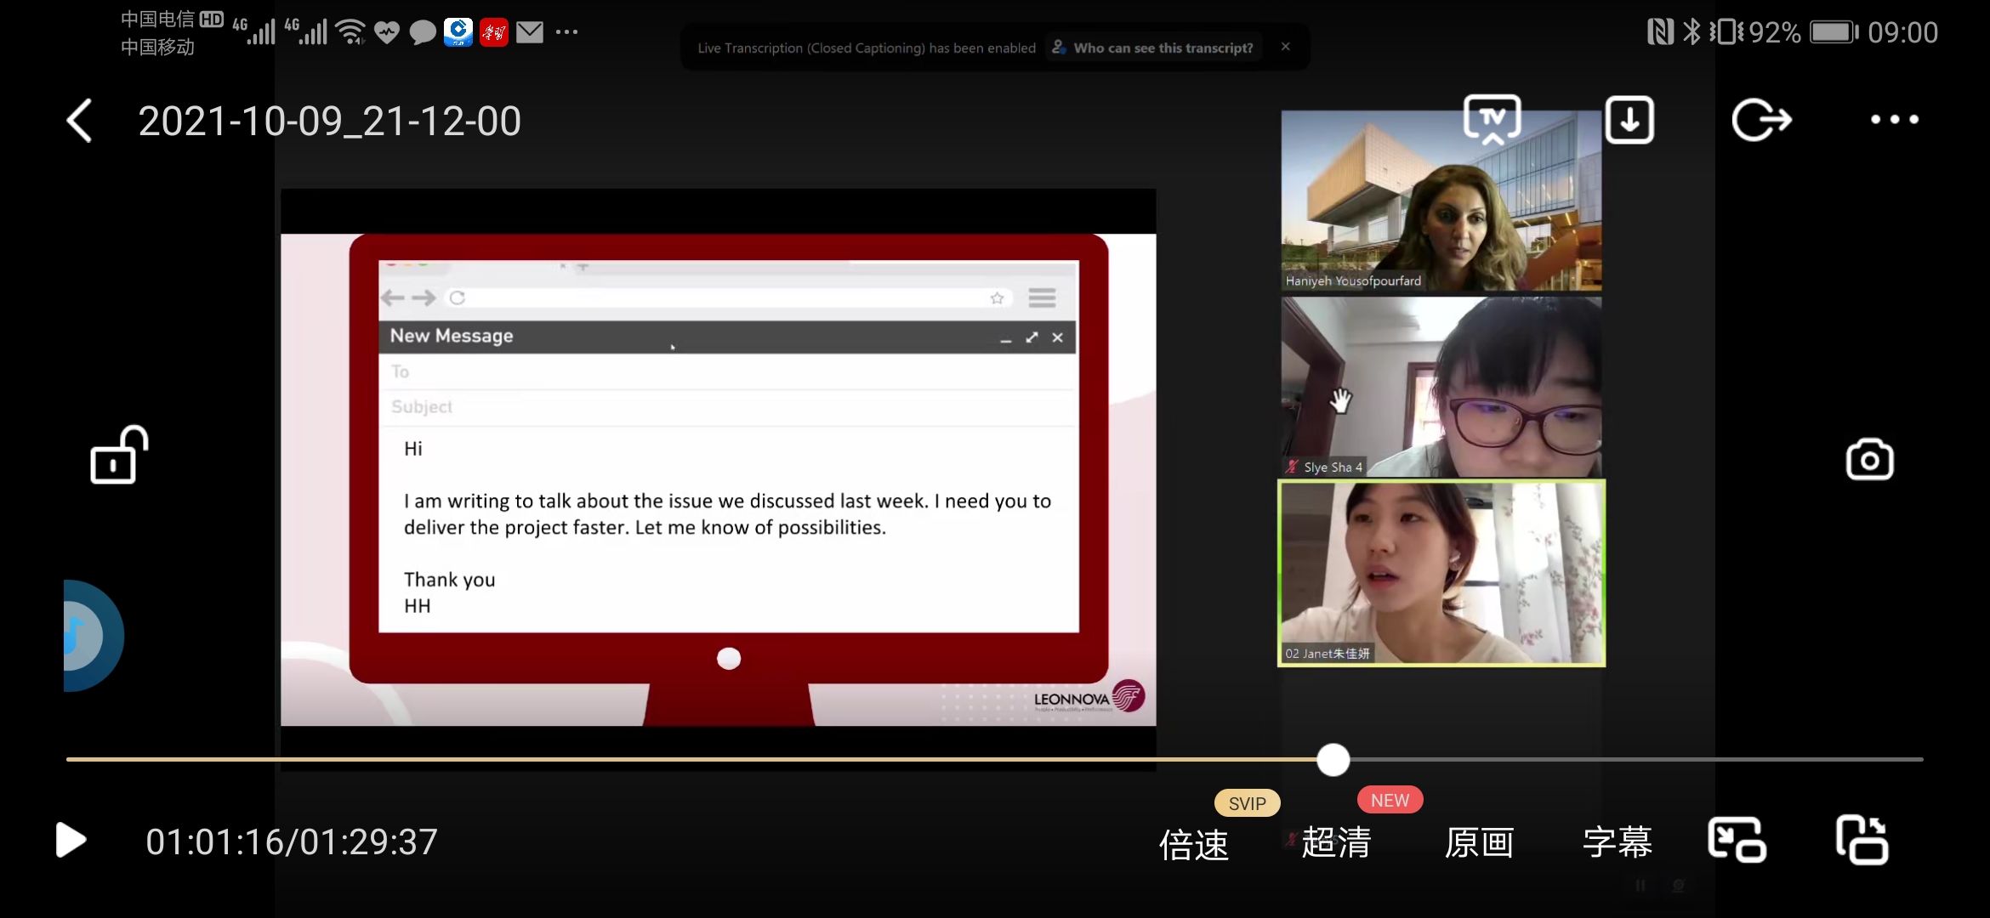The width and height of the screenshot is (1990, 918).
Task: Open the share arrow icon
Action: click(1761, 120)
